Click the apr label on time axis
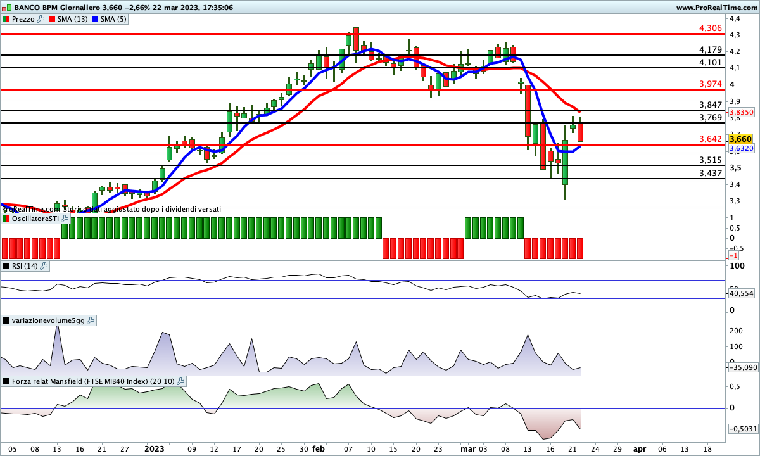The image size is (760, 456). [x=640, y=448]
